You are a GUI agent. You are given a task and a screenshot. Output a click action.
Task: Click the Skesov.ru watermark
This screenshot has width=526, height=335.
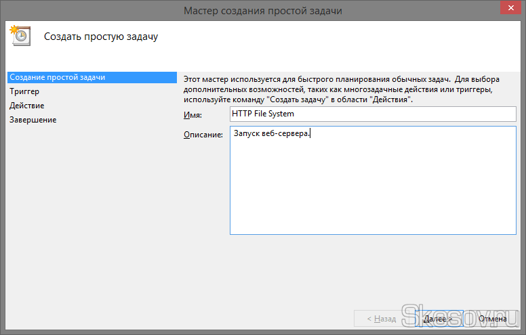pos(460,315)
